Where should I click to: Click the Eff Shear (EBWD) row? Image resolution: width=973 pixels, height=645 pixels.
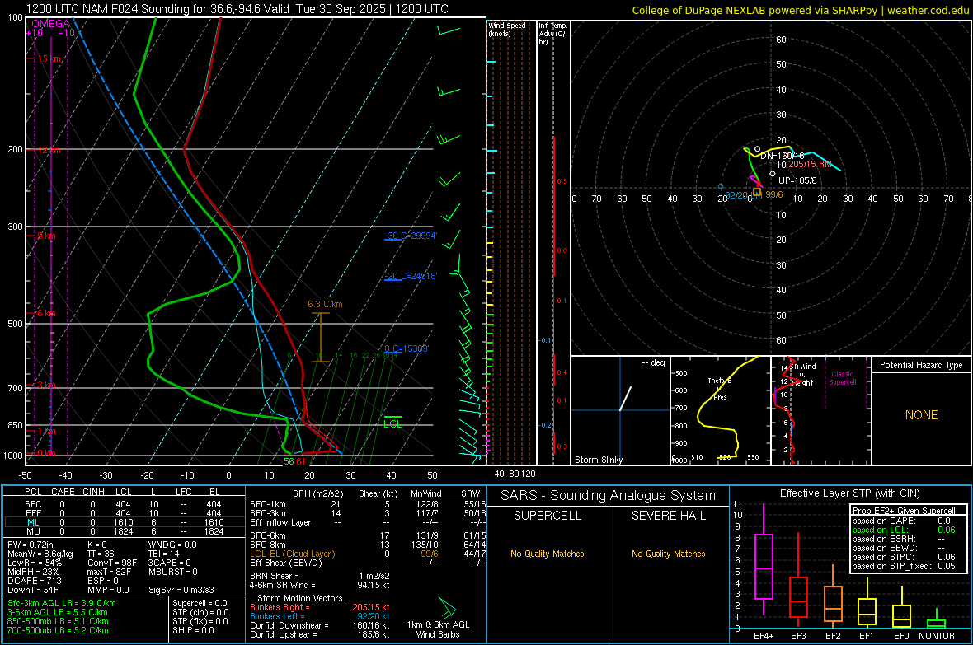tap(368, 563)
